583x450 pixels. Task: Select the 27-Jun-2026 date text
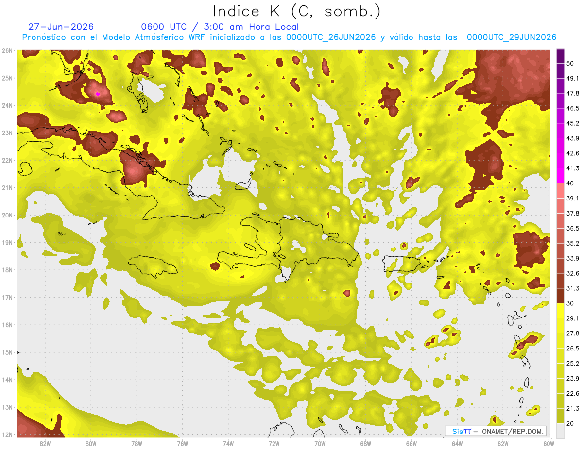coord(61,27)
